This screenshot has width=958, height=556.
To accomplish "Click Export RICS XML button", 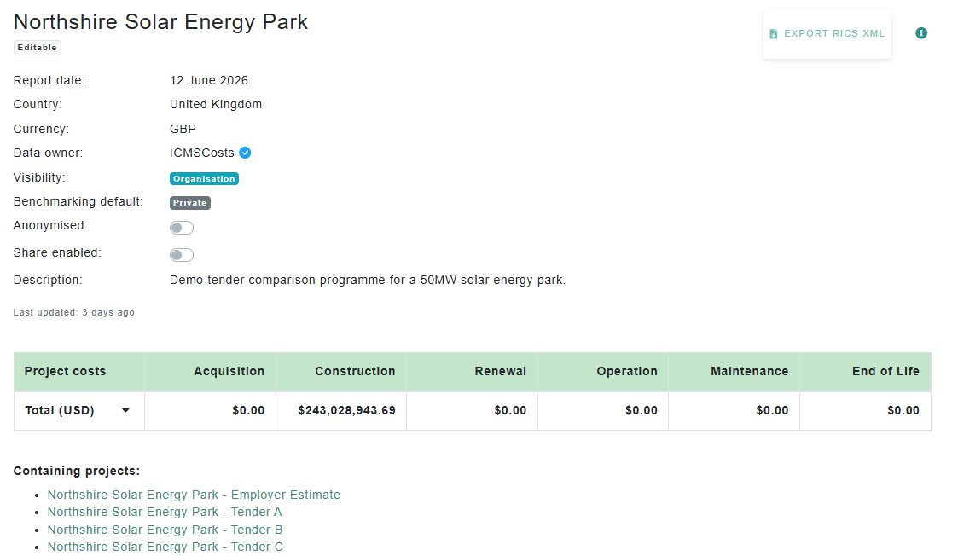I will [827, 33].
